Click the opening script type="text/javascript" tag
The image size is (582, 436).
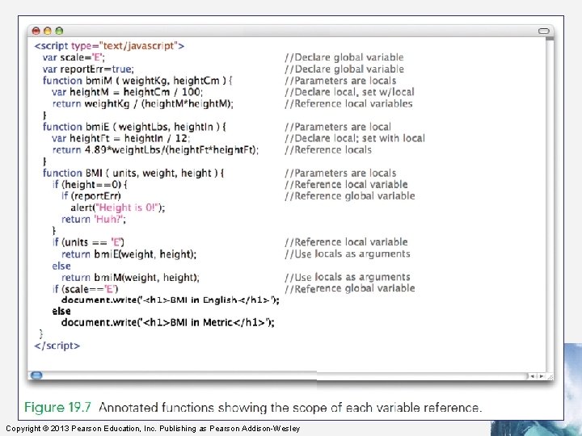(x=109, y=46)
